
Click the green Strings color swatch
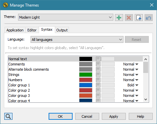86,75
